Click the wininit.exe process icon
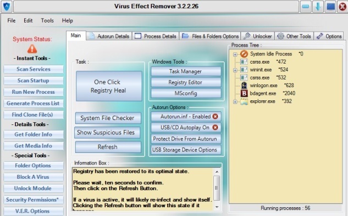The width and height of the screenshot is (348, 216). 244,70
